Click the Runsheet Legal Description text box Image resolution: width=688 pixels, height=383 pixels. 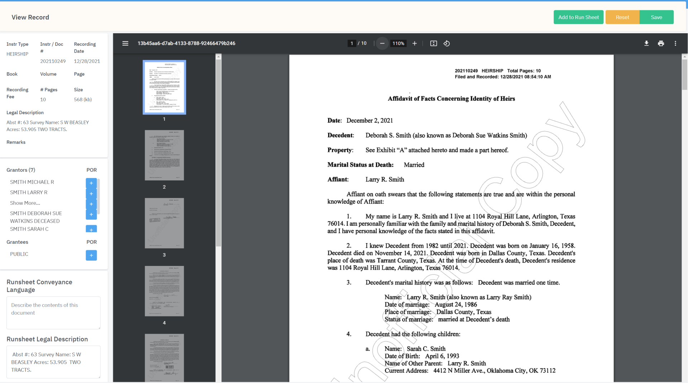click(x=53, y=362)
